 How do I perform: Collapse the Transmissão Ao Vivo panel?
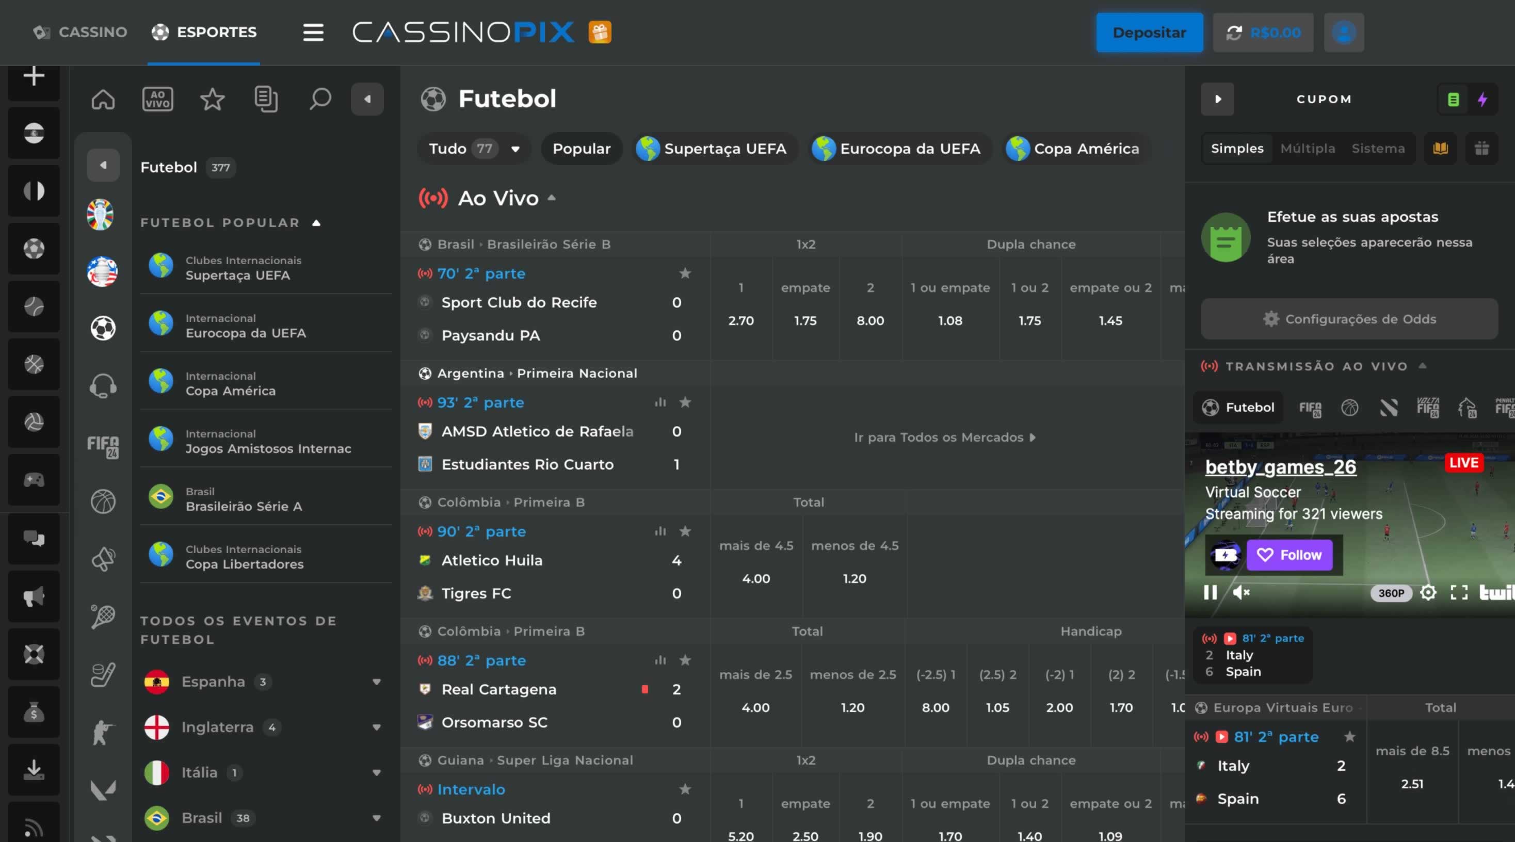[x=1423, y=366]
